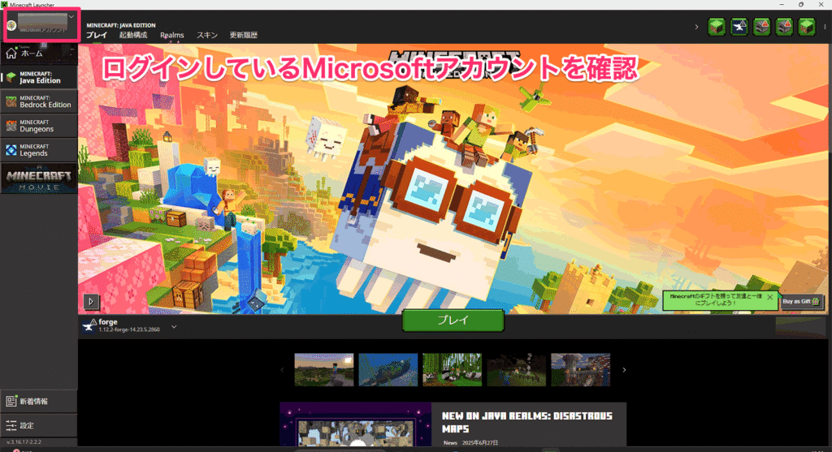Open 新着情報 news section
832x452 pixels.
point(39,401)
